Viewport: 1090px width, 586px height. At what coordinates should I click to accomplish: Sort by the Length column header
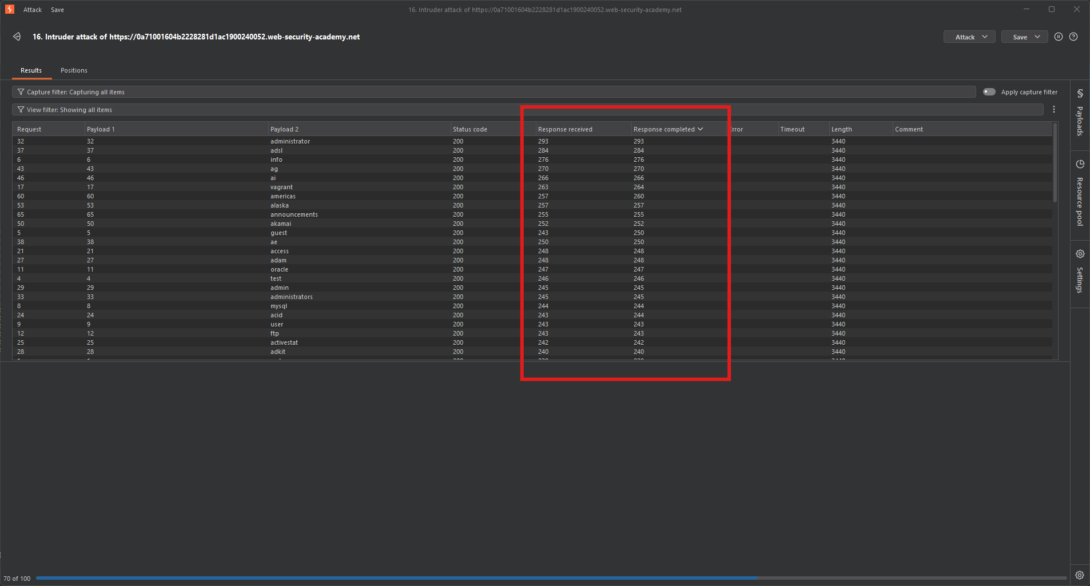[x=861, y=129]
